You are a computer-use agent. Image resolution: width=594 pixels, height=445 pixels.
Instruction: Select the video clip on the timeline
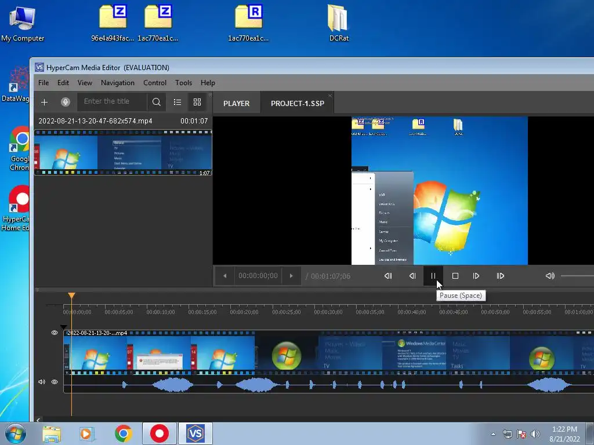(328, 352)
